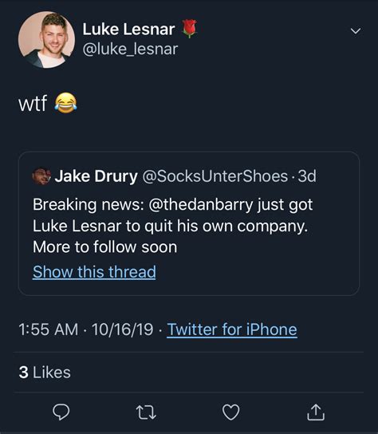378x434 pixels.
Task: Open the @luke_lesnar handle
Action: click(x=130, y=49)
